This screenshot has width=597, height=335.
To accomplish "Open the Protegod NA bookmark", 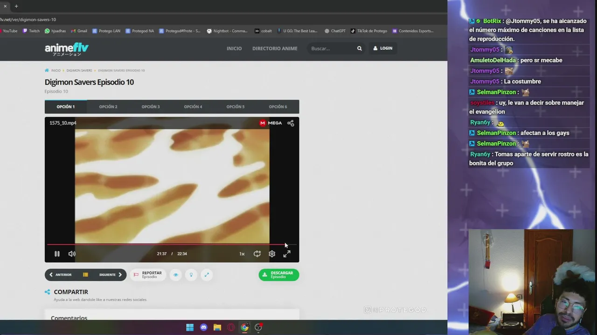I will 139,31.
